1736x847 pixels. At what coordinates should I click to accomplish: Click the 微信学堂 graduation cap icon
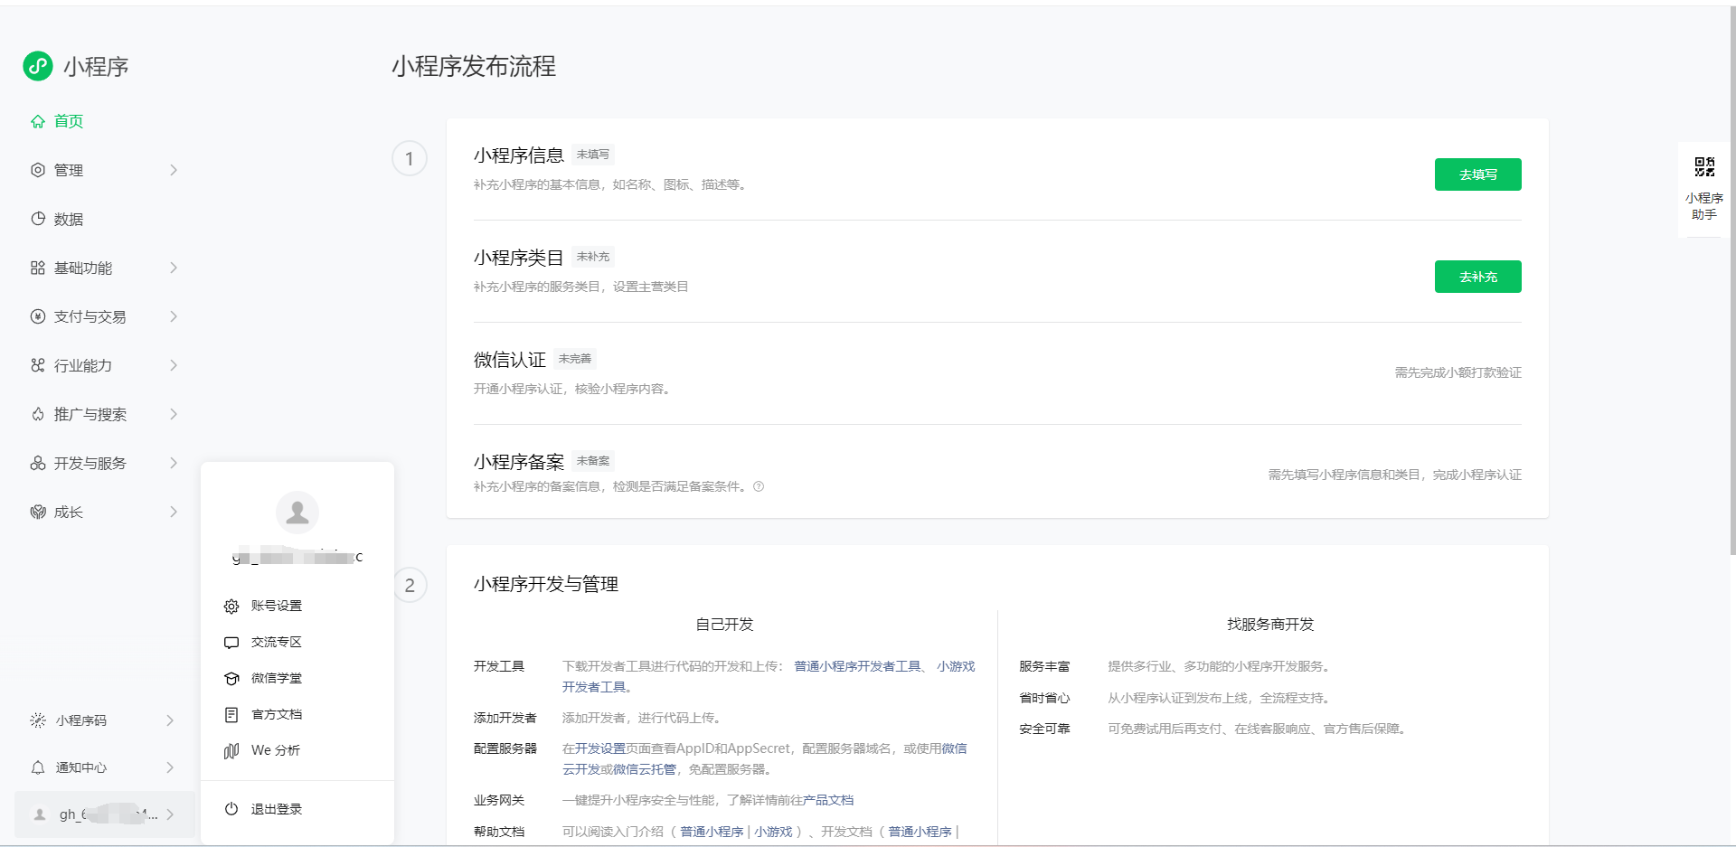click(x=231, y=679)
